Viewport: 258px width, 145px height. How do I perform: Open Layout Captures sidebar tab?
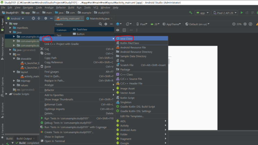click(2, 87)
